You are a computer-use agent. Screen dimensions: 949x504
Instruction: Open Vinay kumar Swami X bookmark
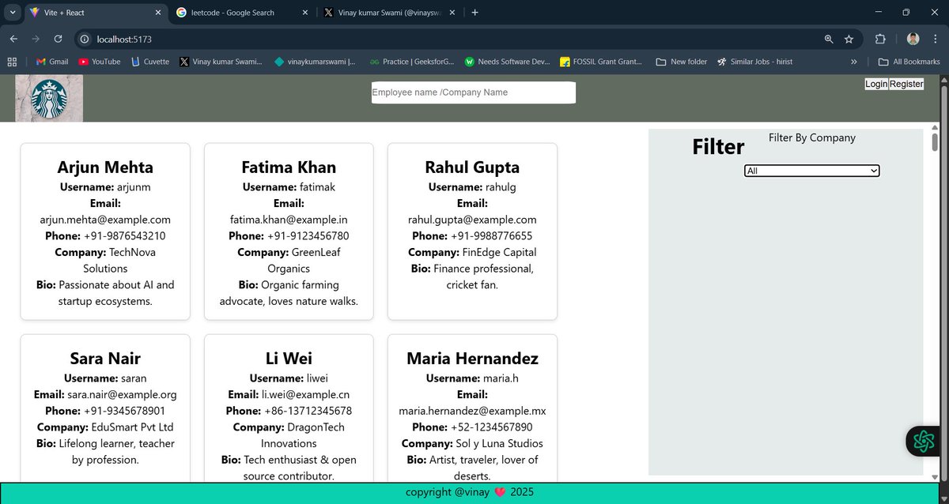click(221, 62)
